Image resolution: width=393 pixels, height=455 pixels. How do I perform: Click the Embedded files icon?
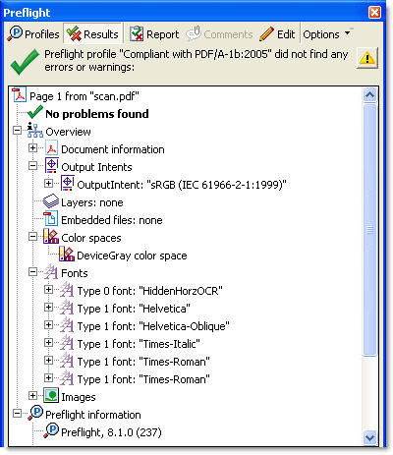coord(51,219)
